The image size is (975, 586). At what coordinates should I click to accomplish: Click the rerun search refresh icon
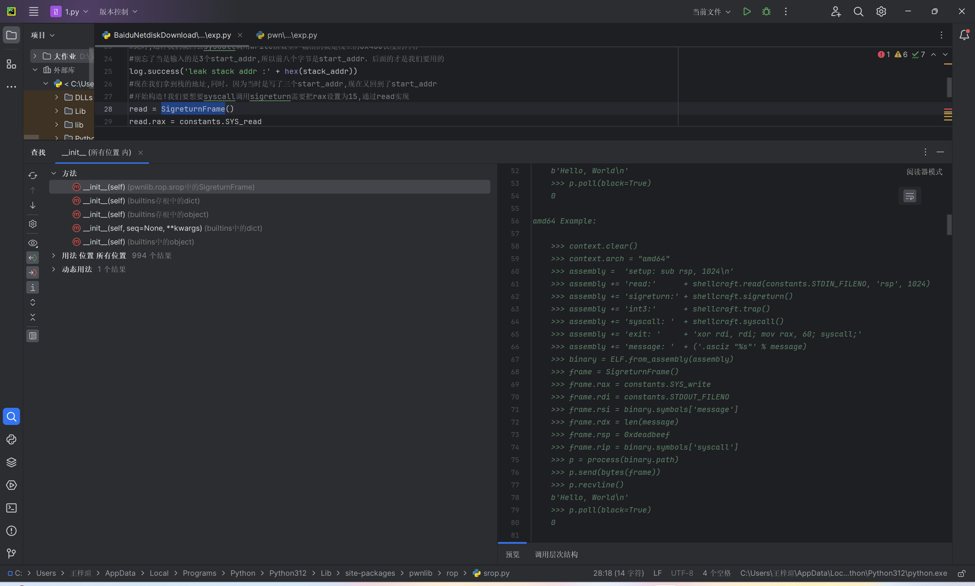pos(33,175)
